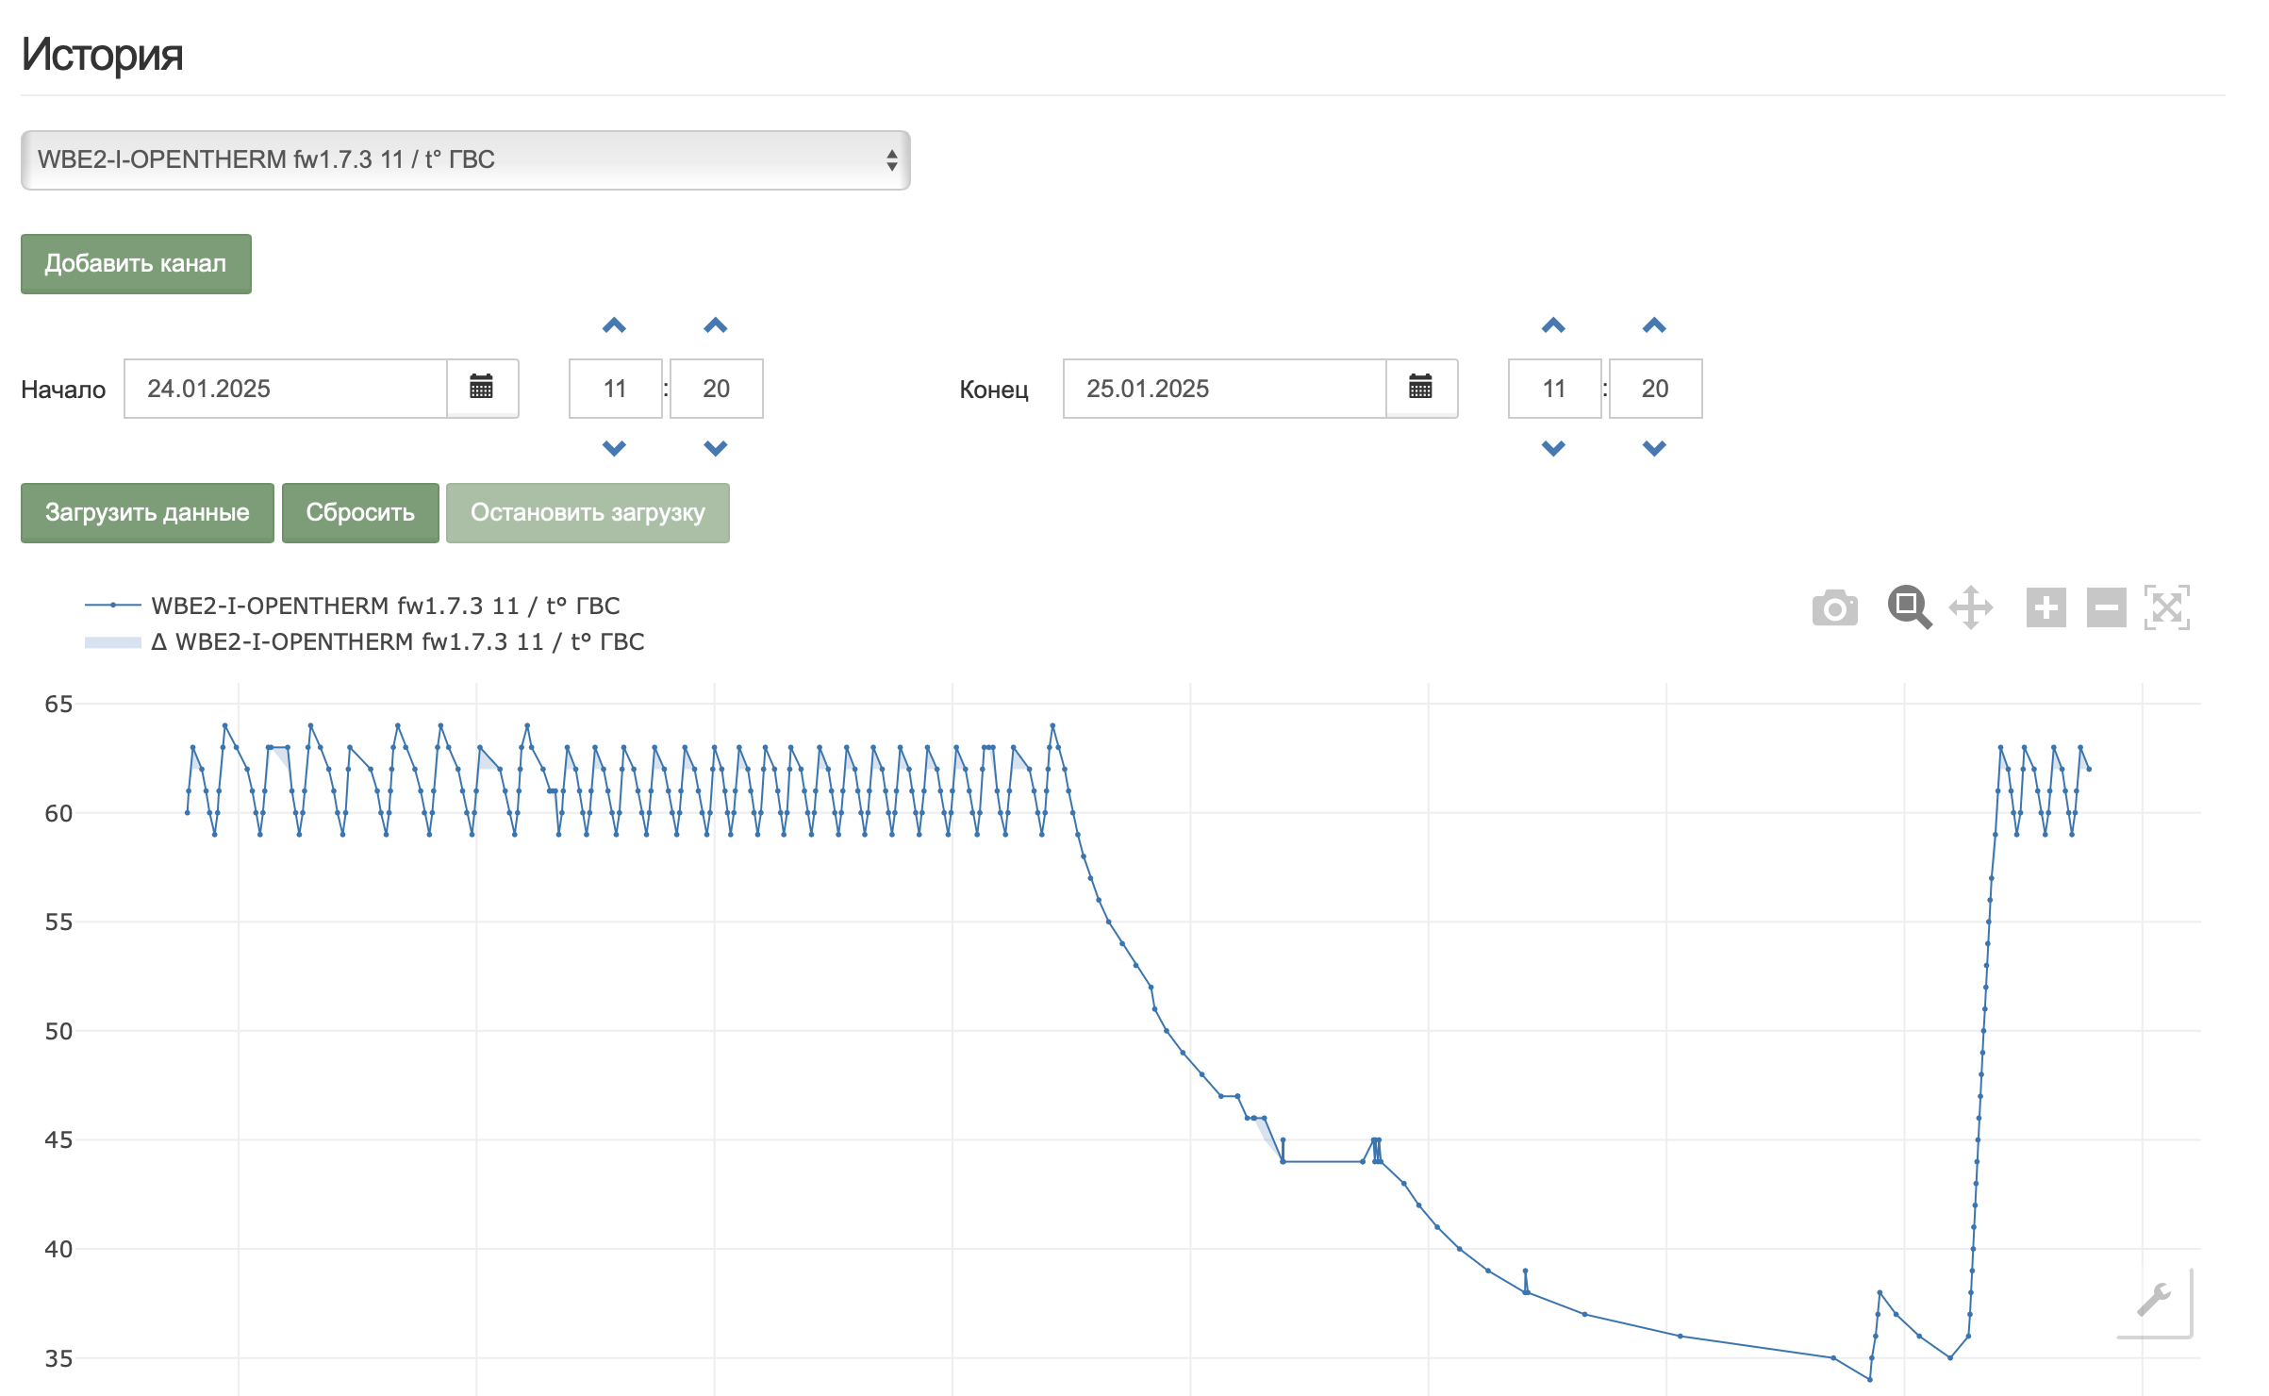This screenshot has width=2269, height=1396.
Task: Click the 45 y-axis label
Action: tap(58, 1139)
